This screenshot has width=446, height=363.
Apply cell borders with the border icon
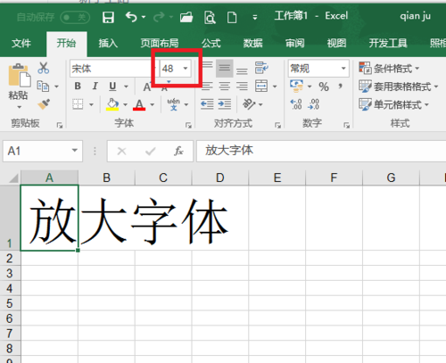tap(78, 104)
